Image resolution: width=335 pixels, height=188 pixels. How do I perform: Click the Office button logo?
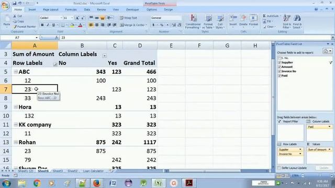point(5,5)
